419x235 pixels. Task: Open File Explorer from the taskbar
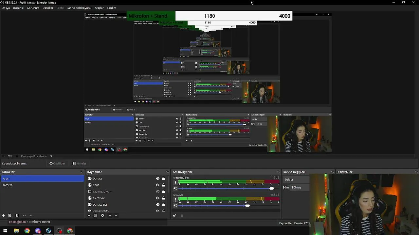point(16,231)
